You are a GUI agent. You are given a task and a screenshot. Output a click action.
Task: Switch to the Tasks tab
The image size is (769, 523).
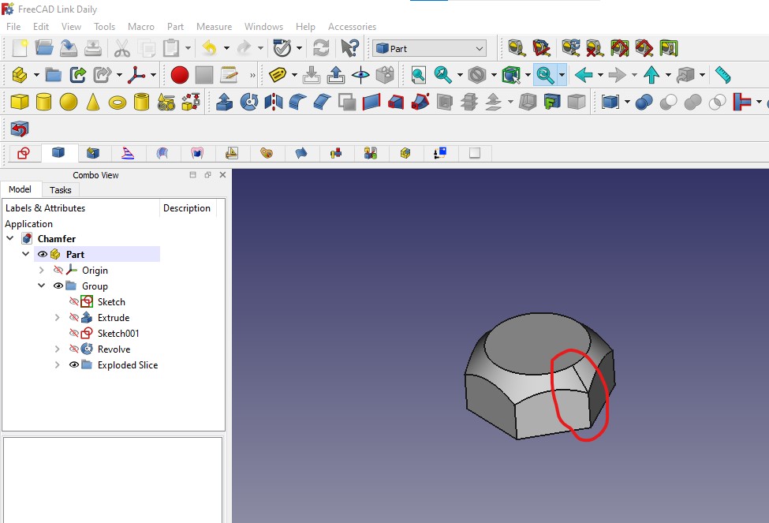(60, 189)
